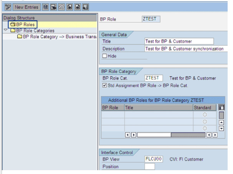Click the table vertical scrollbar thumb
The image size is (233, 174).
221,115
